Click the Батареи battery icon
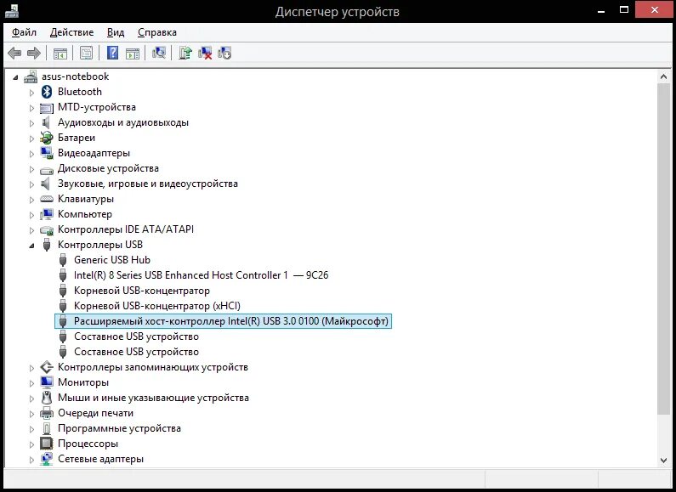This screenshot has width=676, height=492. click(x=47, y=138)
